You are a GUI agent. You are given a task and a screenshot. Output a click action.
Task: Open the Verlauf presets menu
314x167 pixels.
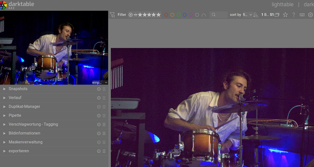click(x=104, y=98)
